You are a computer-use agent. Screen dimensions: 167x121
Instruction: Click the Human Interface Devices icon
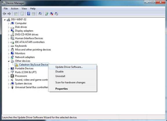[x=12, y=38]
